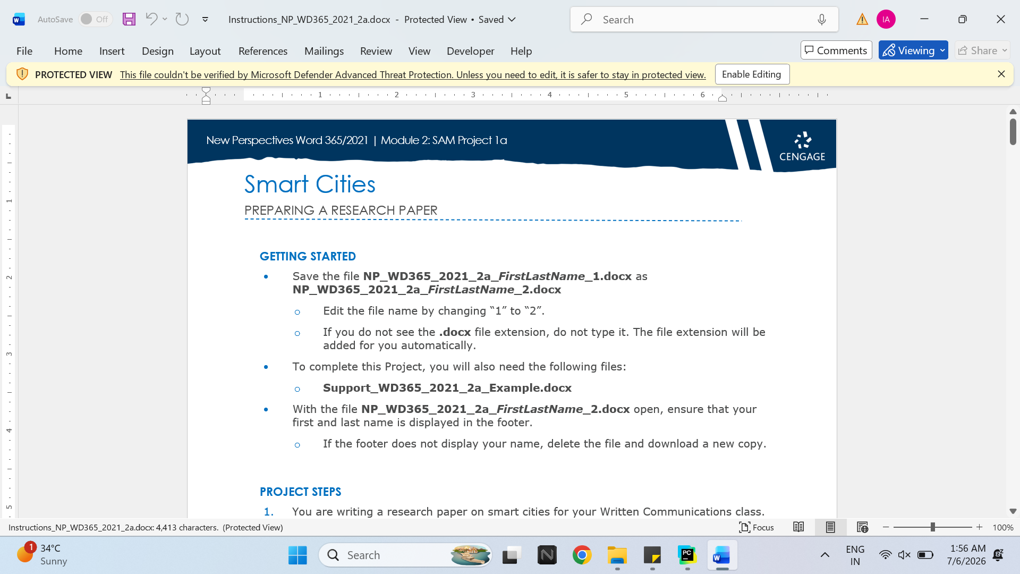Expand the Customize Quick Access Toolbar dropdown
Viewport: 1020px width, 574px height.
tap(205, 20)
